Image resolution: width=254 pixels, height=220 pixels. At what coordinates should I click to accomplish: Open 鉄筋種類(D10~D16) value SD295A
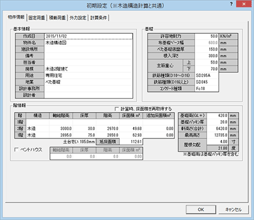tap(206, 75)
